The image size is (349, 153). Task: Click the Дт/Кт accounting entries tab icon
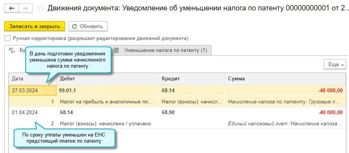pyautogui.click(x=12, y=50)
